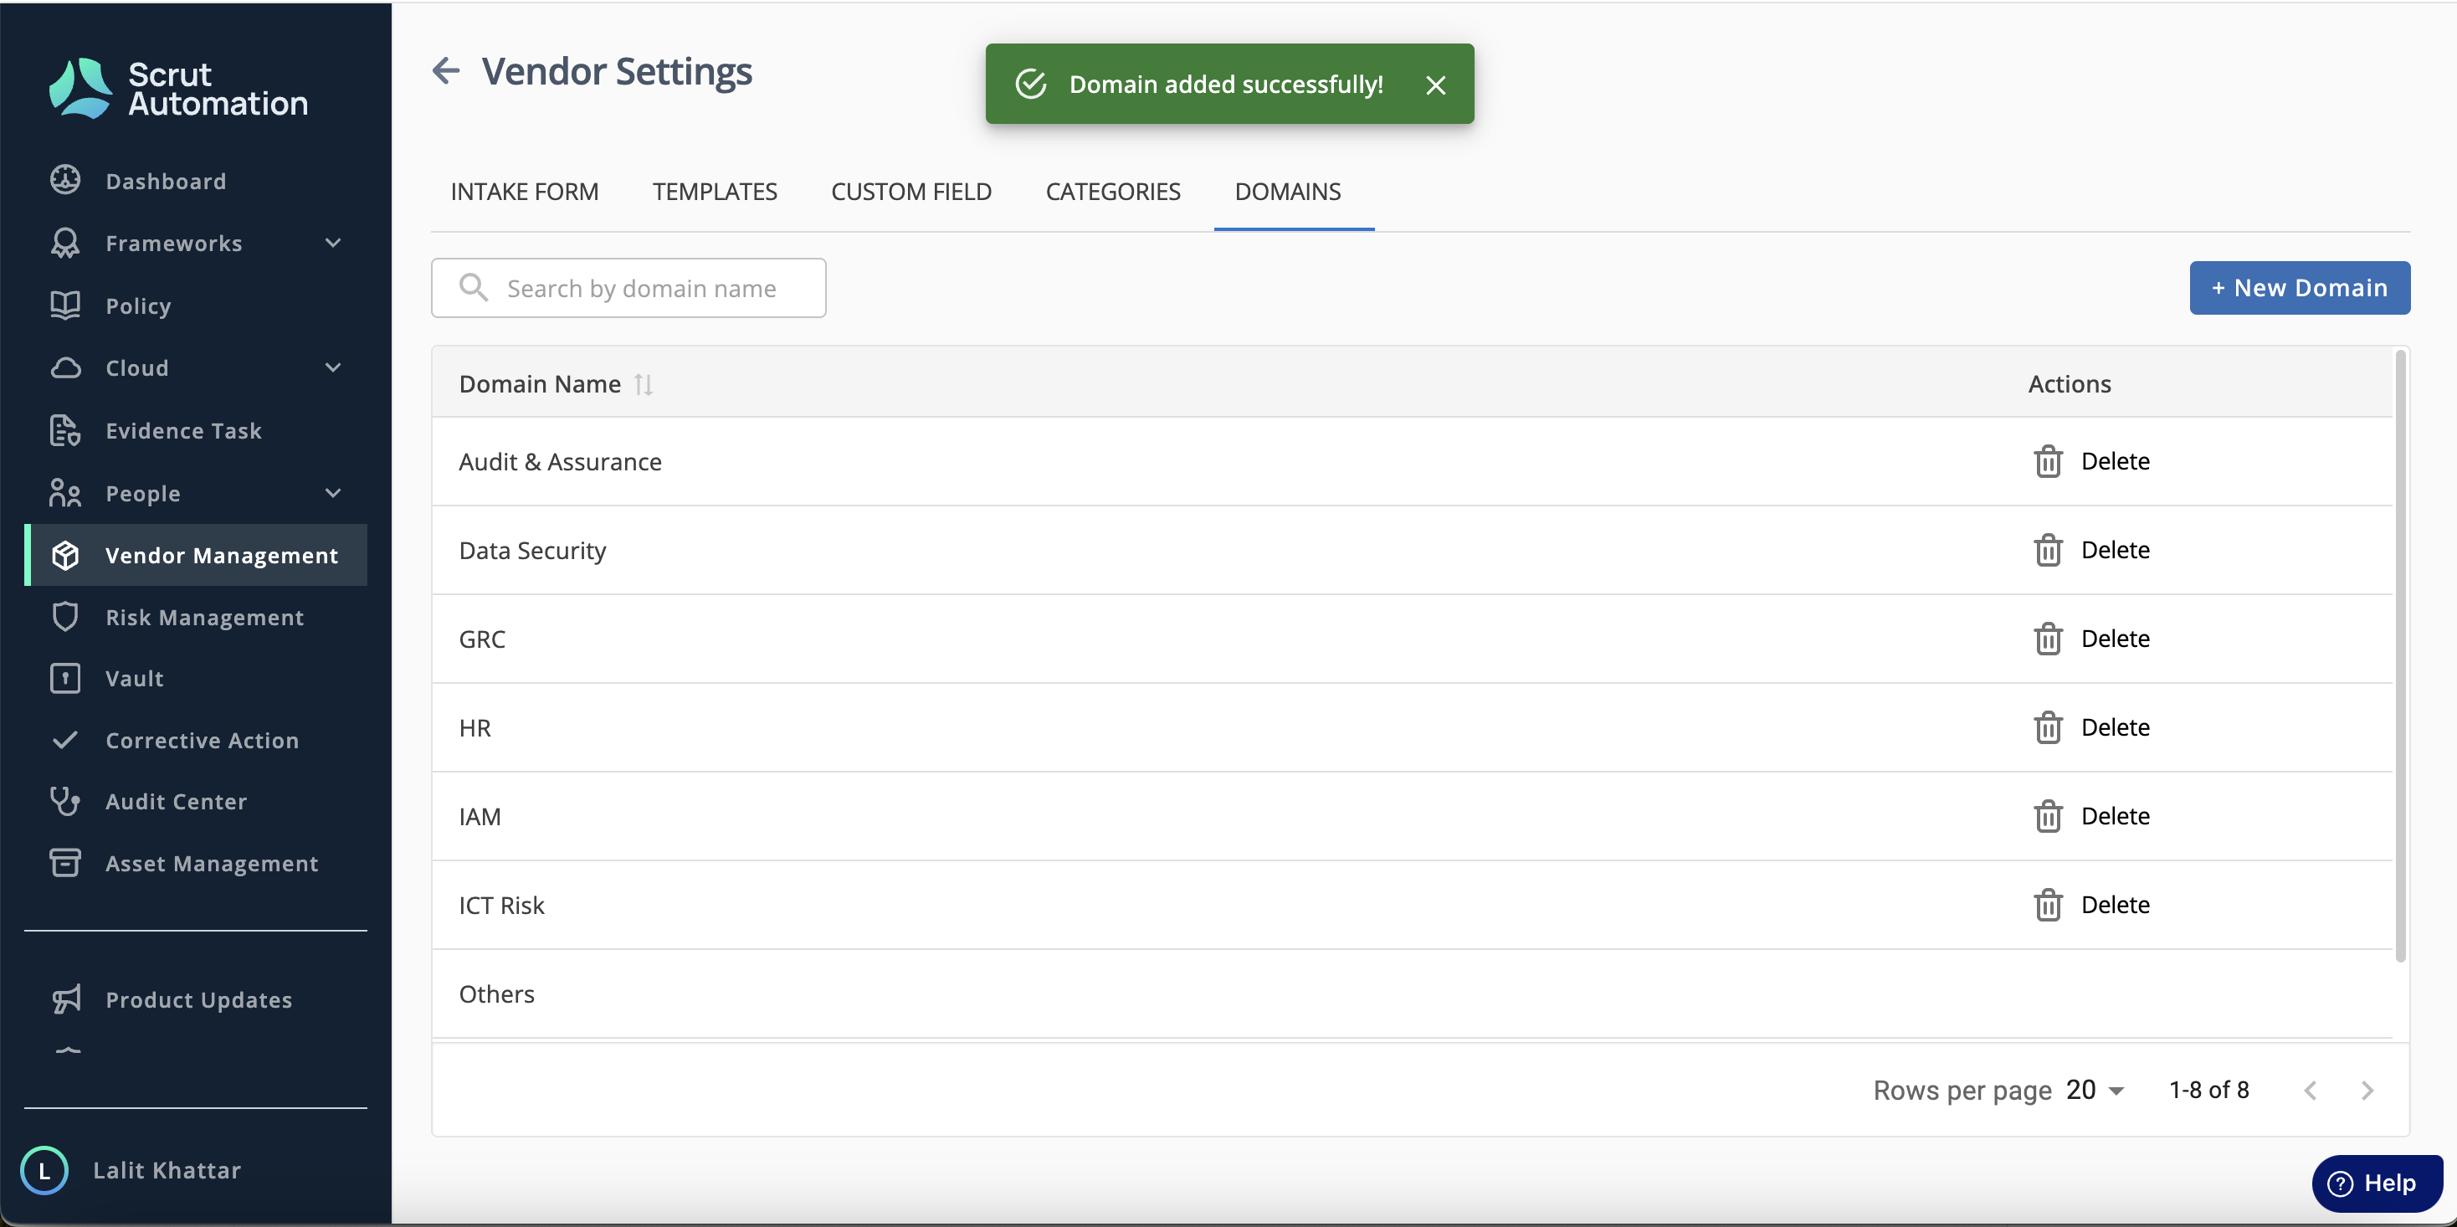Image resolution: width=2457 pixels, height=1227 pixels.
Task: Open the rows per page dropdown
Action: coord(2095,1090)
